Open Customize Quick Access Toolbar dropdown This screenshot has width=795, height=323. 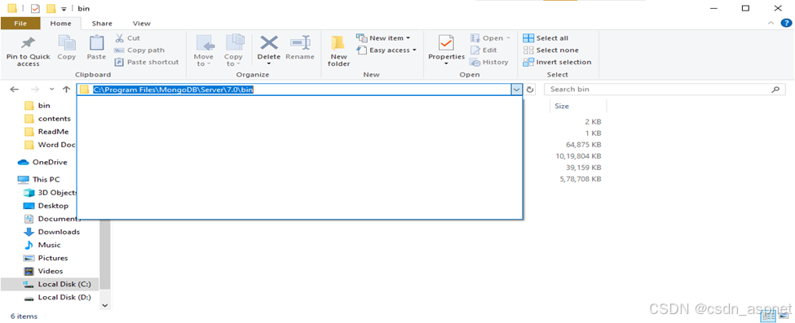[x=64, y=9]
